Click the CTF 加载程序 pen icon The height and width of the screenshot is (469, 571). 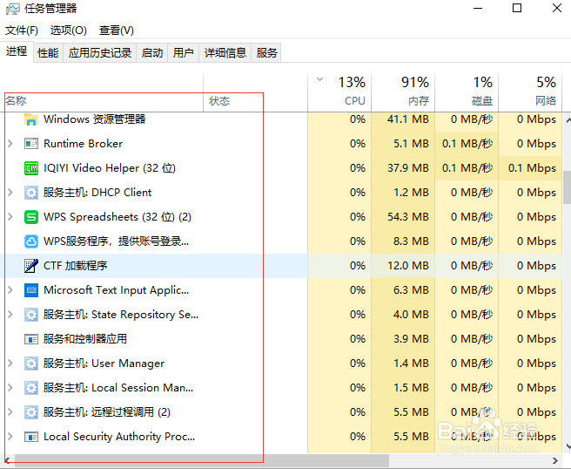(31, 266)
